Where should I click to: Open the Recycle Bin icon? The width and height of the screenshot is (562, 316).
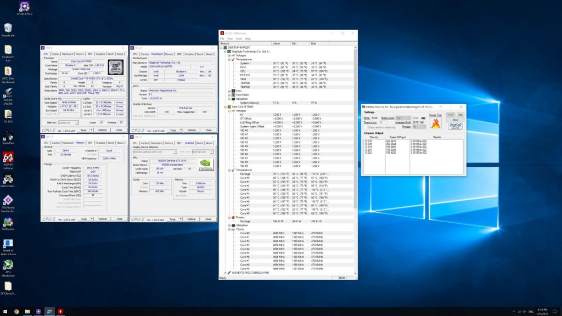8,28
